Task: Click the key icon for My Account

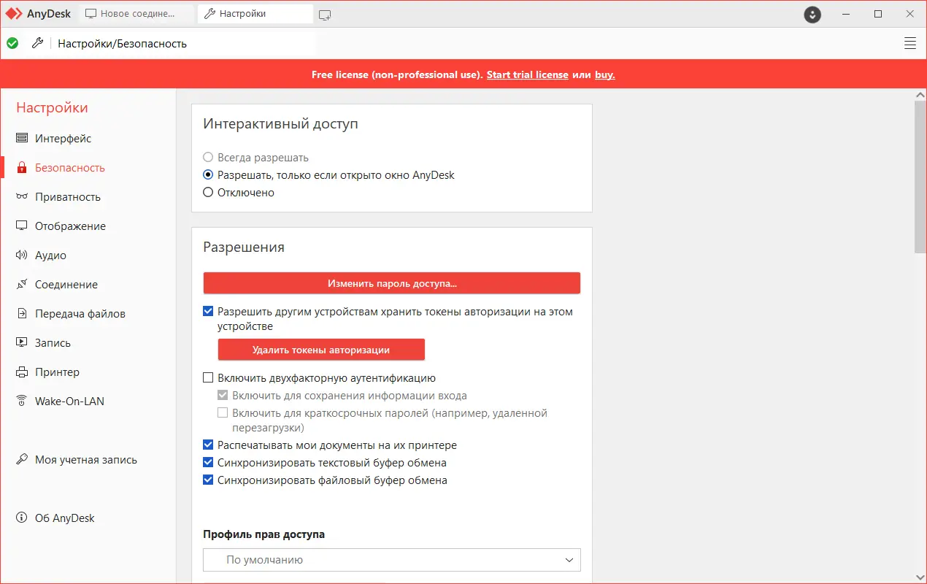Action: tap(22, 459)
